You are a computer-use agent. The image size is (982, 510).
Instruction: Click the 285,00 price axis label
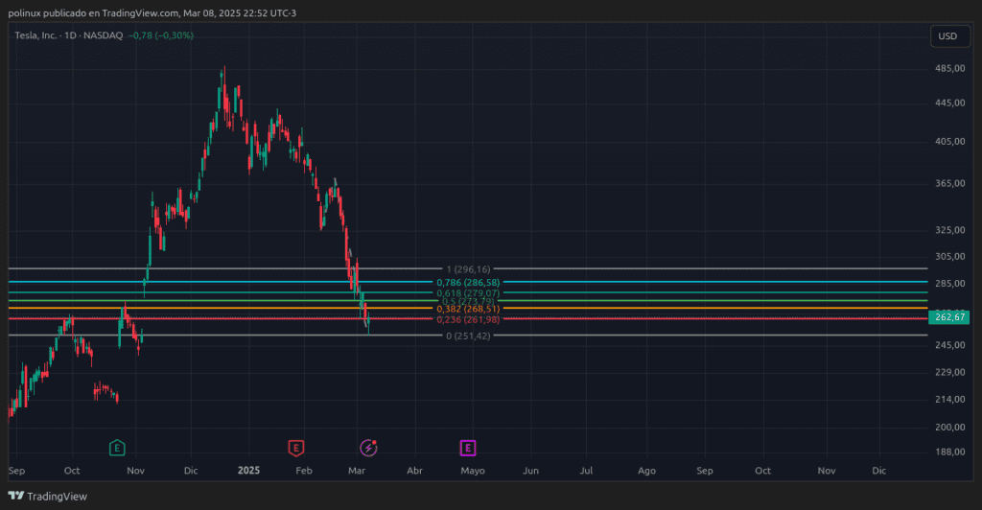(950, 284)
